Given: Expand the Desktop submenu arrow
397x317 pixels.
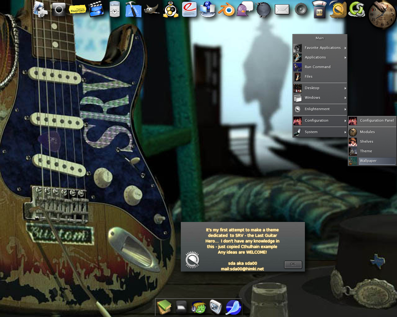Looking at the screenshot, I should pos(345,88).
